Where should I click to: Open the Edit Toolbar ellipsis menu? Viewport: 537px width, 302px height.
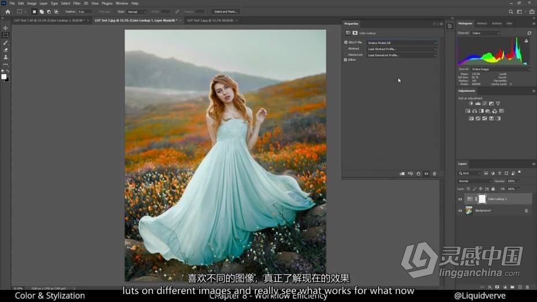(5, 64)
